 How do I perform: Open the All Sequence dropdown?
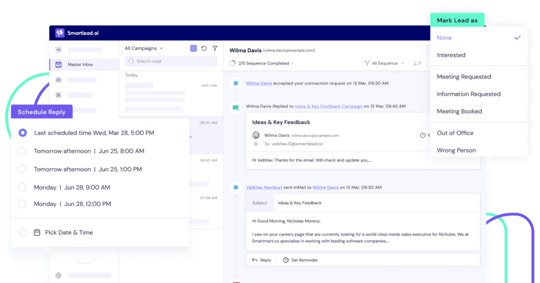pyautogui.click(x=384, y=63)
